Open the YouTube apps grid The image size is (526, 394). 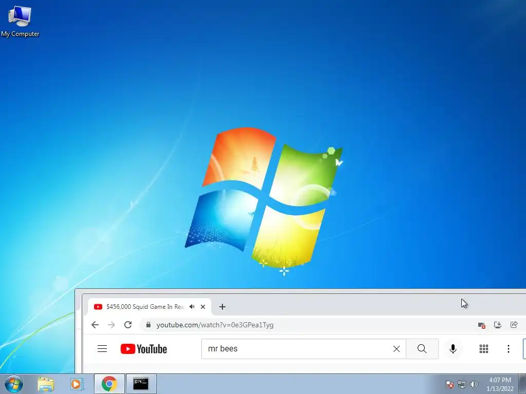tap(484, 349)
